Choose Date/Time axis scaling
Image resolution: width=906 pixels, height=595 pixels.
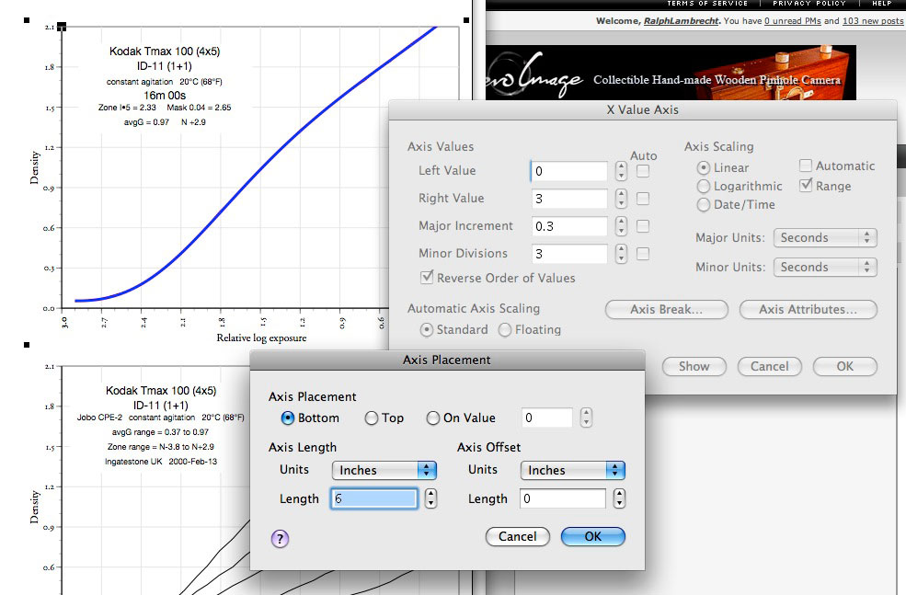pyautogui.click(x=704, y=204)
